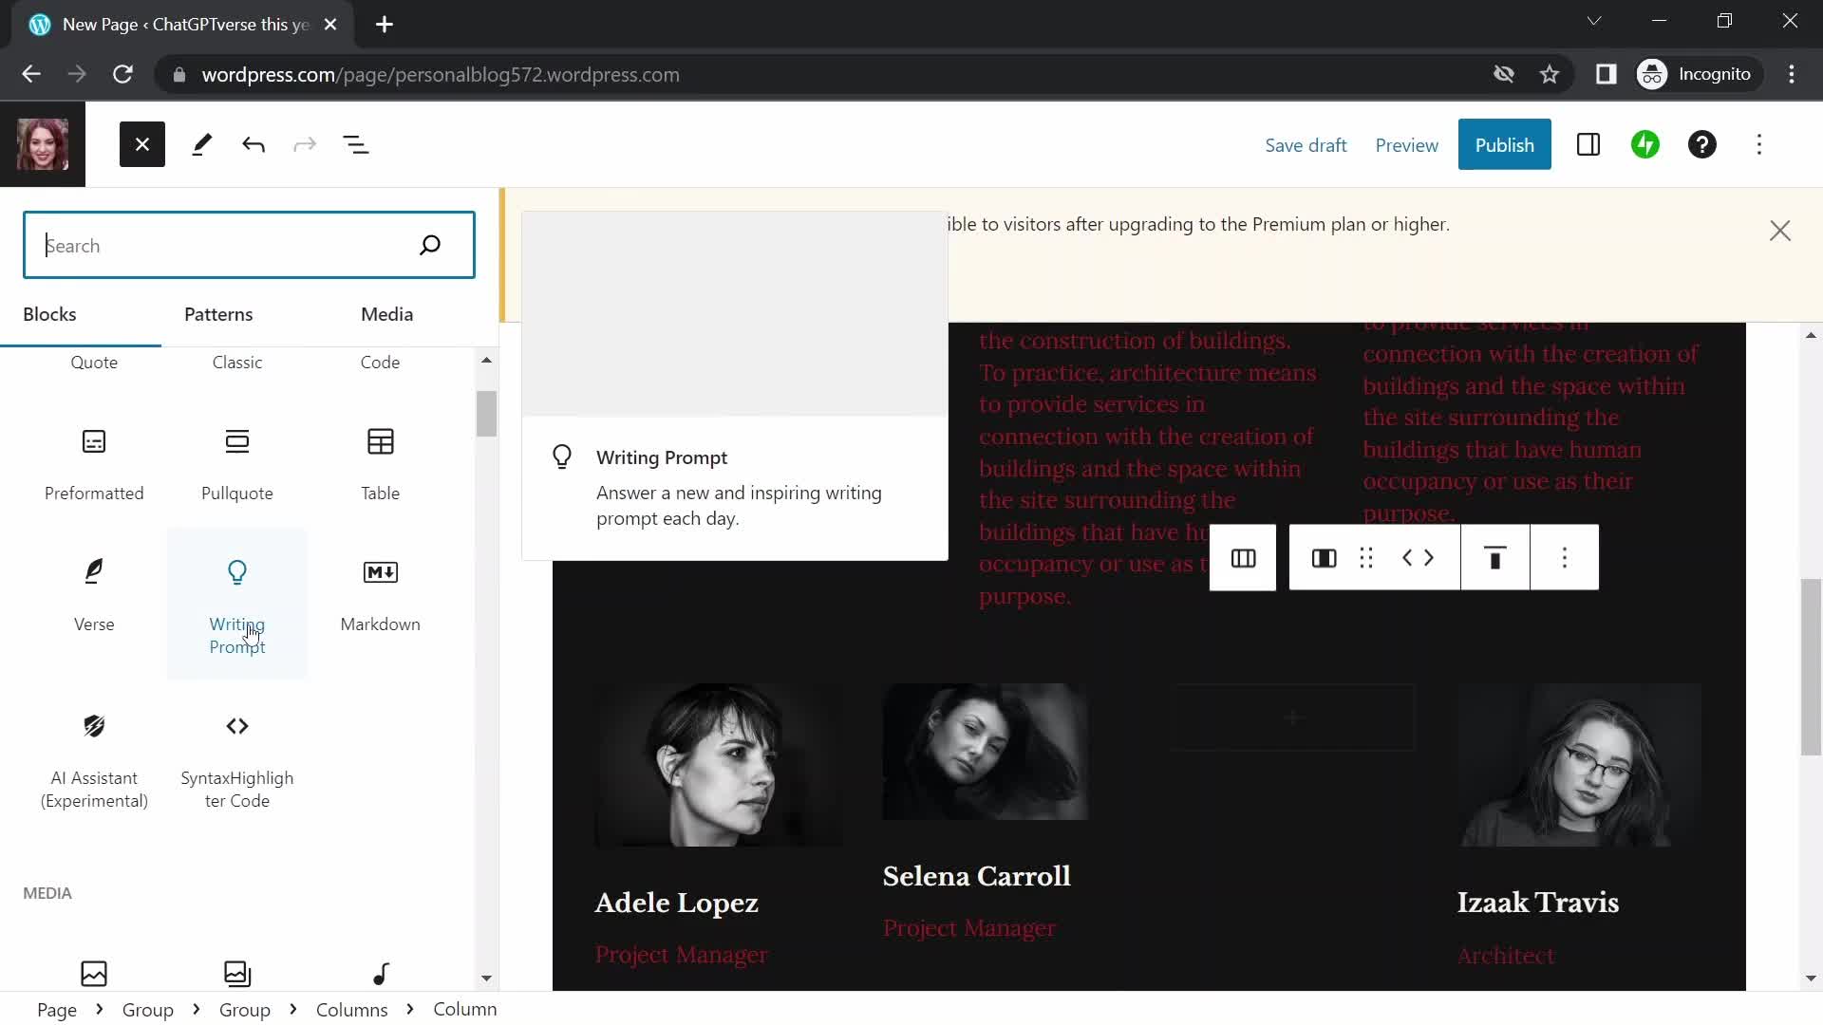The height and width of the screenshot is (1025, 1823).
Task: Focus the block Search field
Action: (x=249, y=245)
